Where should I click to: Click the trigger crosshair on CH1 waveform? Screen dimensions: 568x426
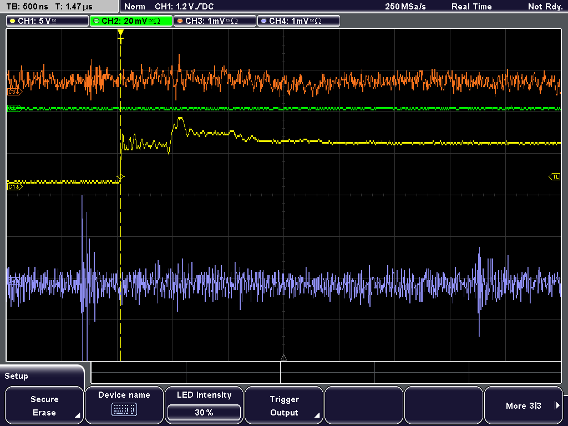[120, 177]
